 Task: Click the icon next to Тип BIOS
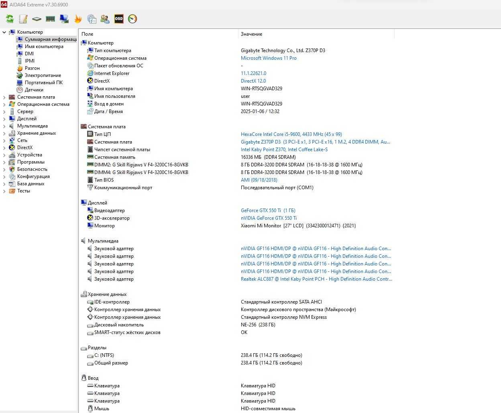[x=90, y=180]
